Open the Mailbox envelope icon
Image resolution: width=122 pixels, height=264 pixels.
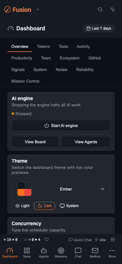coord(95,251)
